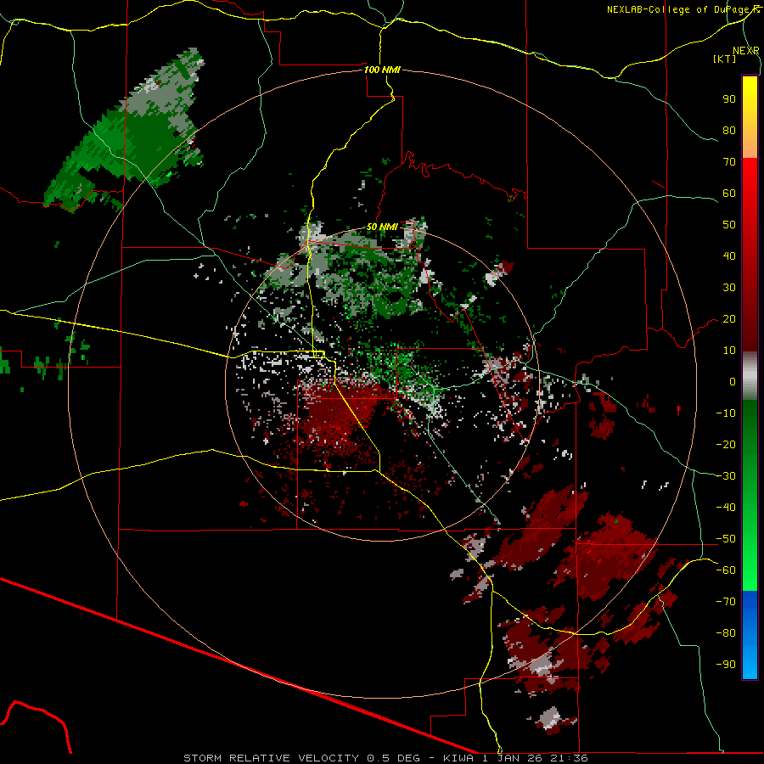Click the -70 value on velocity scale
Viewport: 764px width, 764px height.
pos(726,602)
